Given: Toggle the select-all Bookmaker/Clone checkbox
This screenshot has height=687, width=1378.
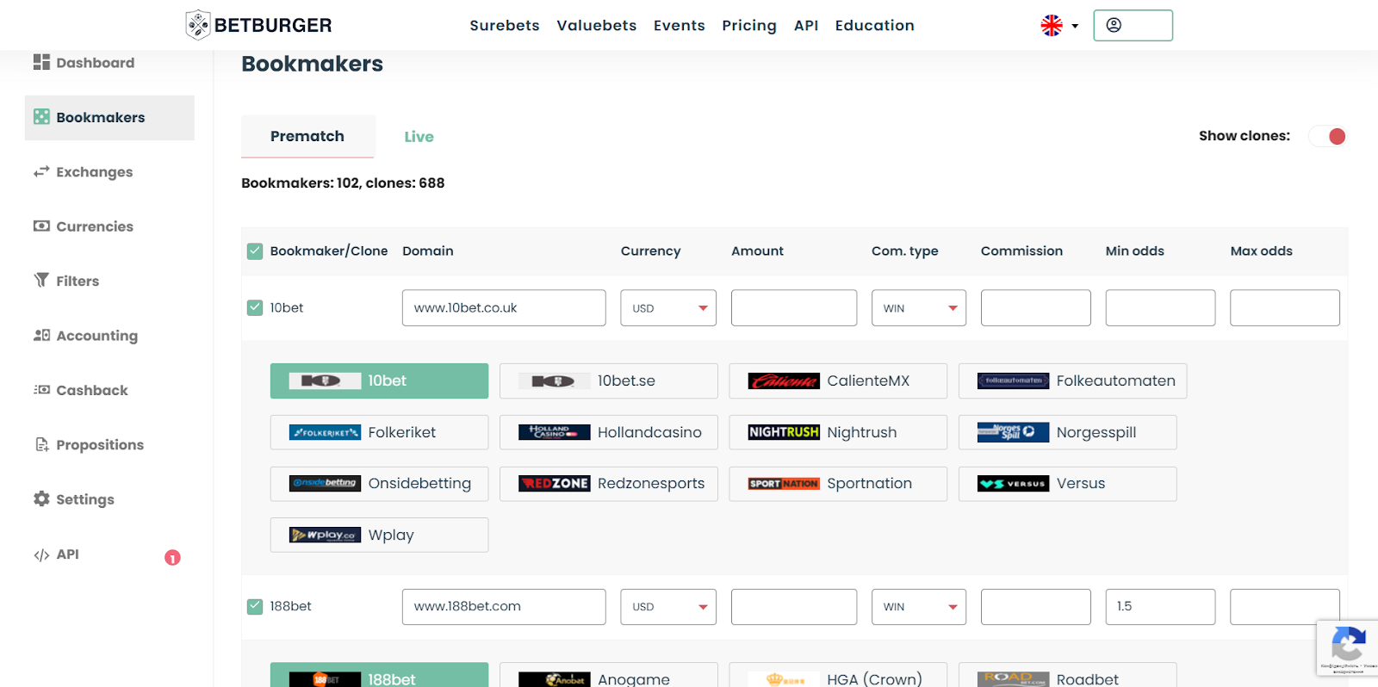Looking at the screenshot, I should [x=255, y=251].
